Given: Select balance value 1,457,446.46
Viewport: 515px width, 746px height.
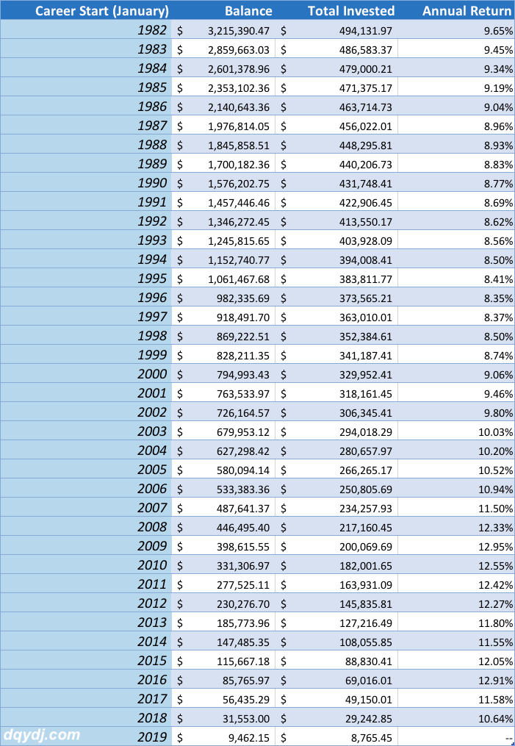Looking at the screenshot, I should [x=223, y=201].
